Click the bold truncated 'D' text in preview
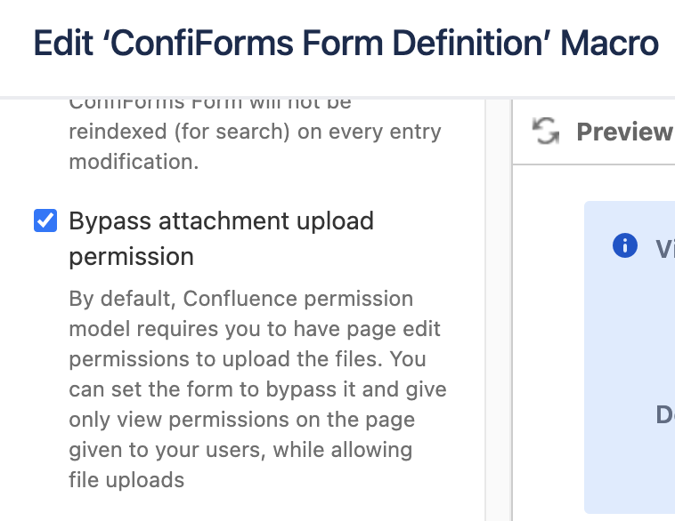Viewport: 675px width, 521px height. [665, 415]
